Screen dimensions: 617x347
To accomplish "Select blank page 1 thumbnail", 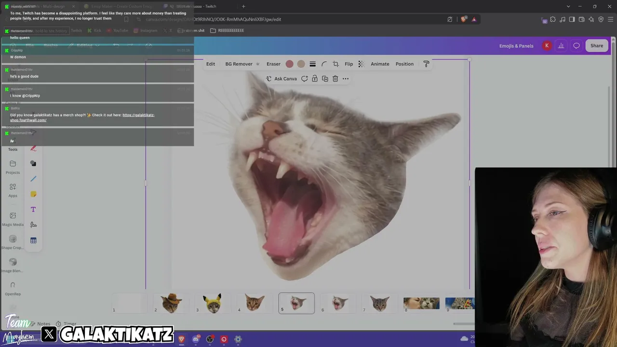I will coord(129,303).
